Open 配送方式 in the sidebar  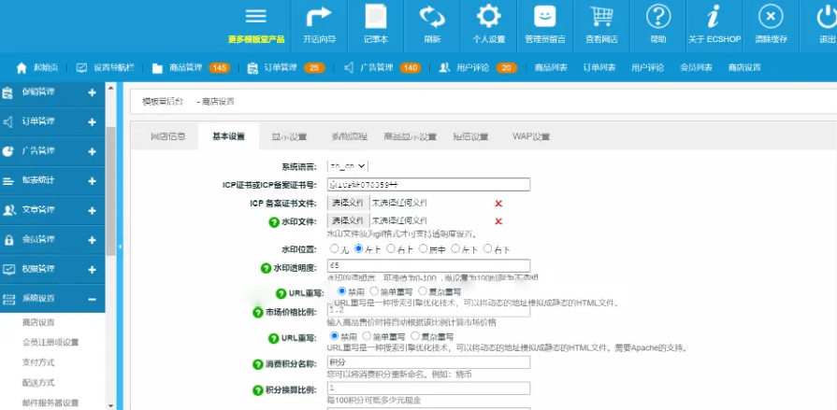coord(38,383)
